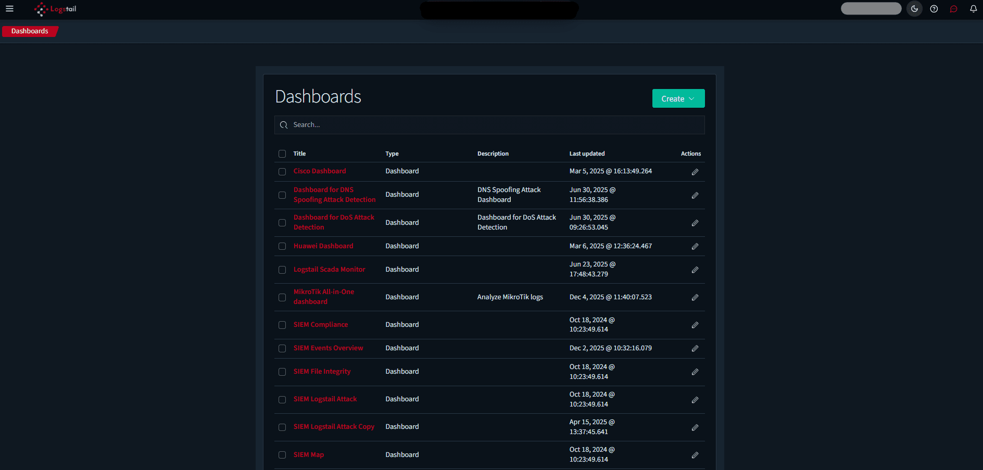Check the DNS Spoofing Attack Detection row
The width and height of the screenshot is (983, 470).
click(282, 195)
